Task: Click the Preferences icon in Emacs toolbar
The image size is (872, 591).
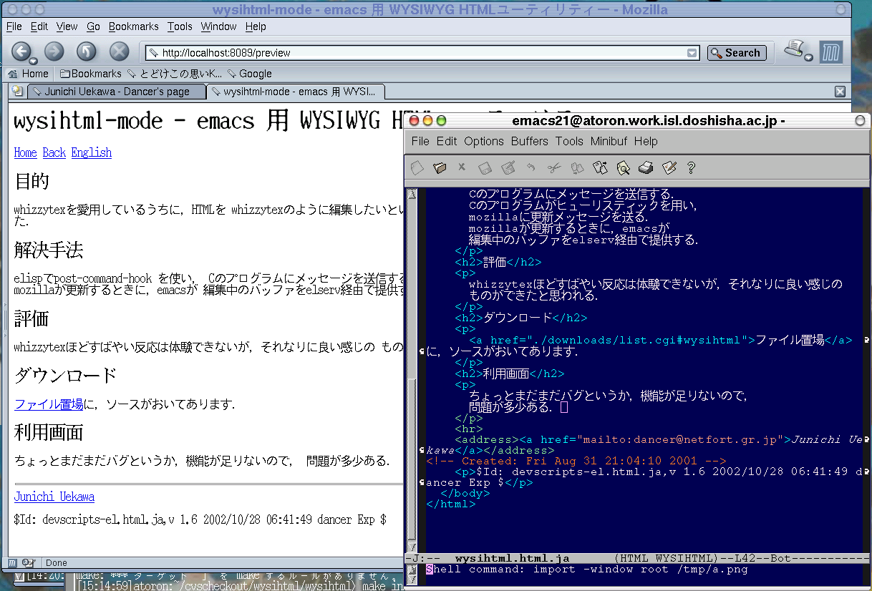Action: pos(669,167)
